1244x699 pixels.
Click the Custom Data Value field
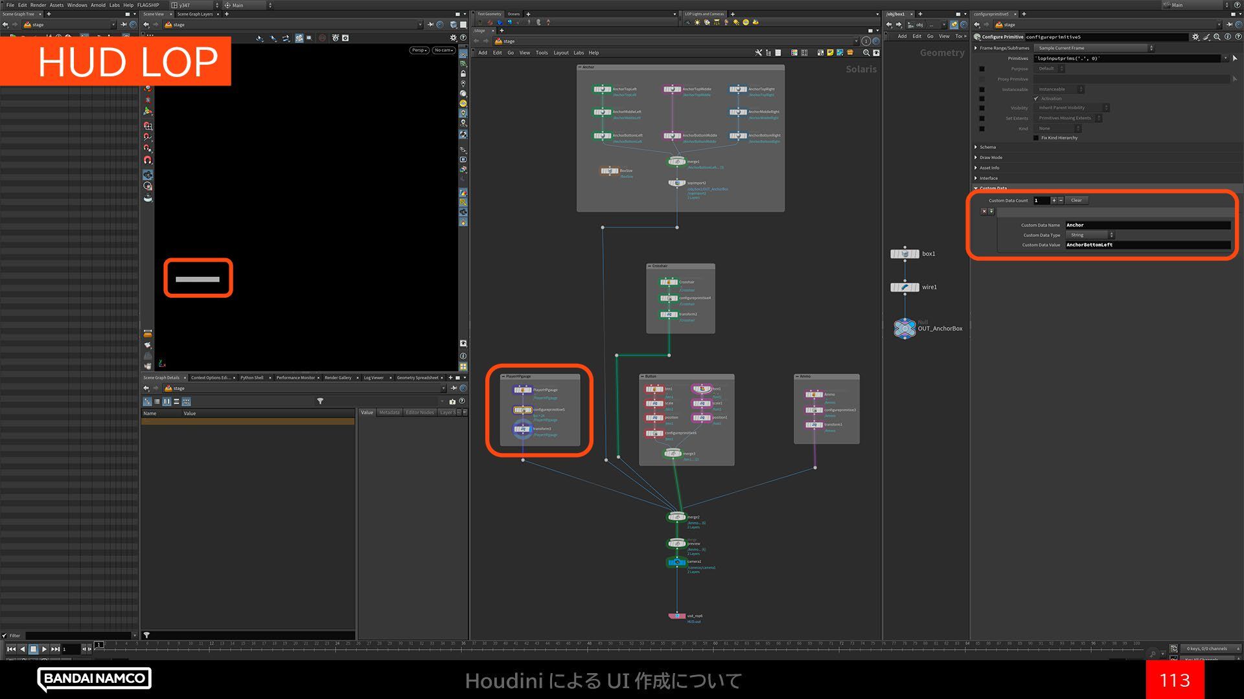coord(1147,245)
